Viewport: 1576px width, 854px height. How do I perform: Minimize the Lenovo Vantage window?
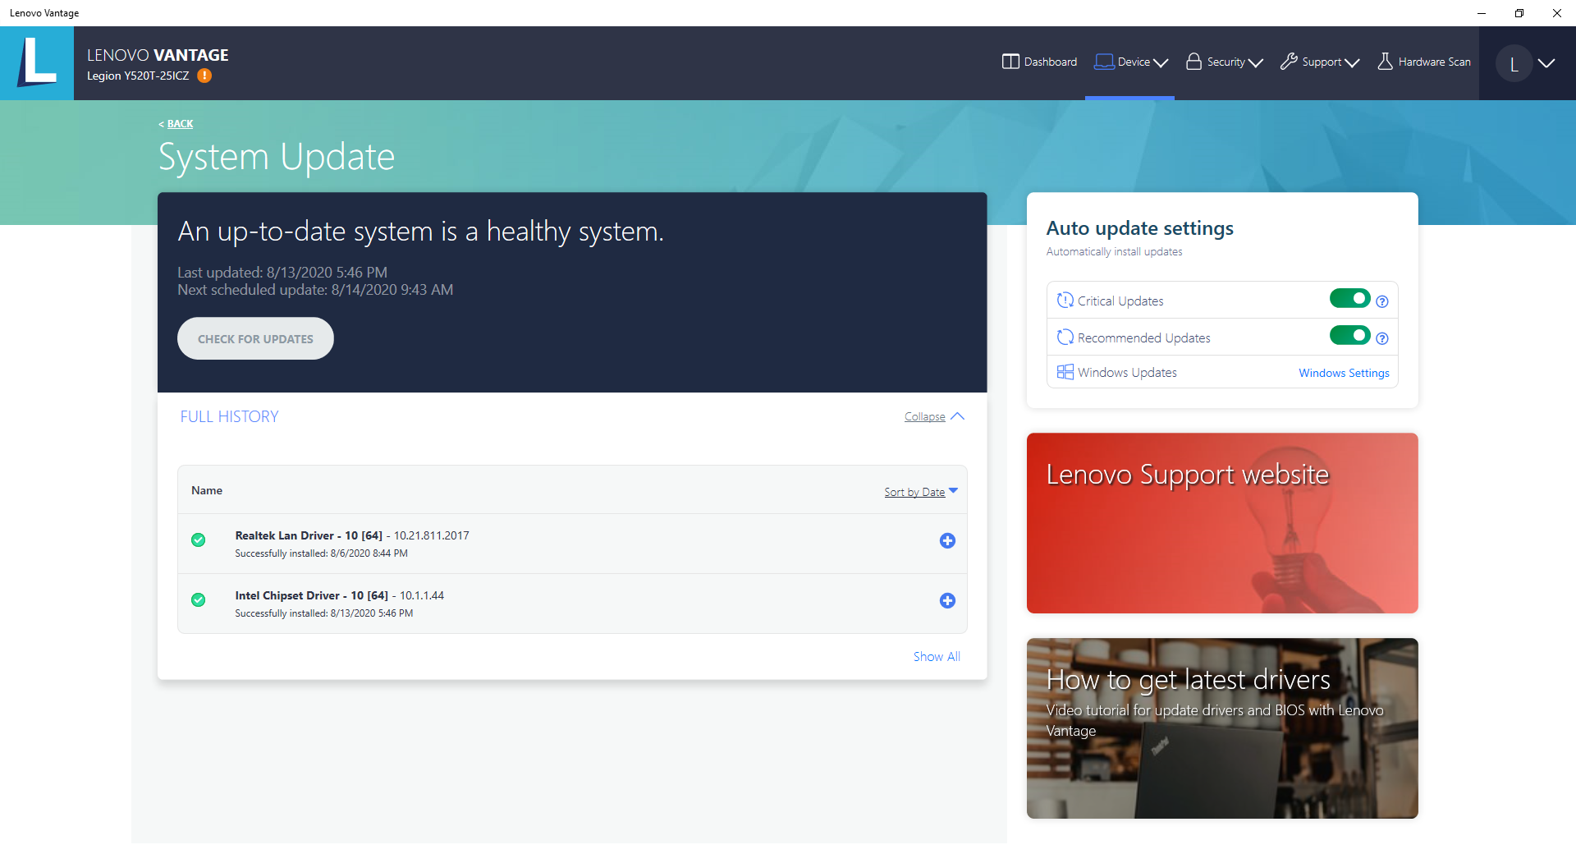point(1482,13)
